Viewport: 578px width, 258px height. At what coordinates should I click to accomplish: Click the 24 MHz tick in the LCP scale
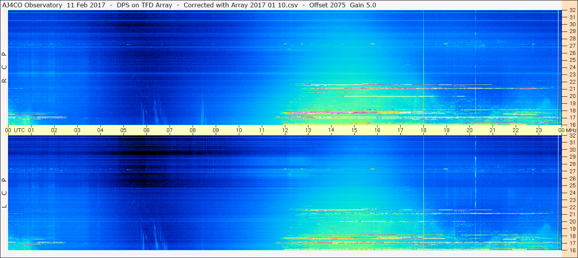pyautogui.click(x=572, y=193)
